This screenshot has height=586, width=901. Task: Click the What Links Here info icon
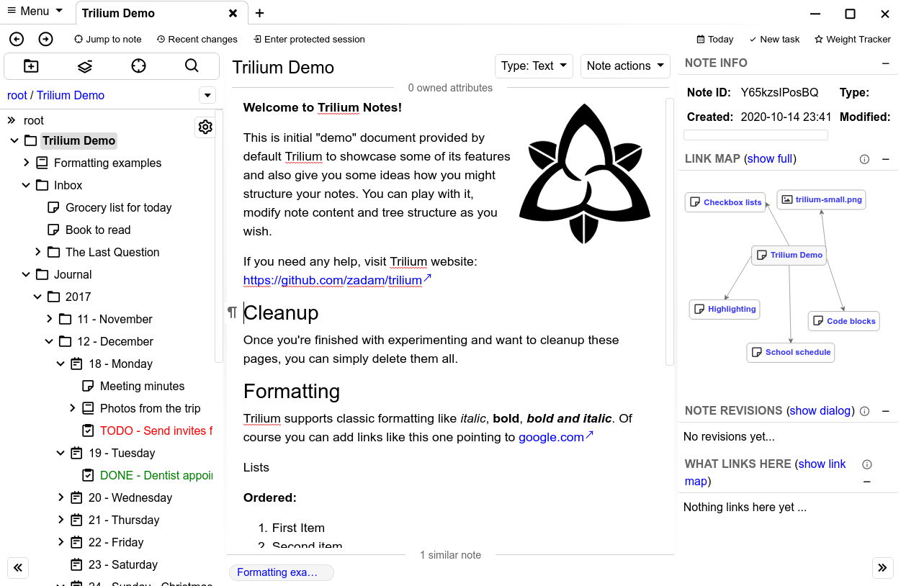pos(867,464)
